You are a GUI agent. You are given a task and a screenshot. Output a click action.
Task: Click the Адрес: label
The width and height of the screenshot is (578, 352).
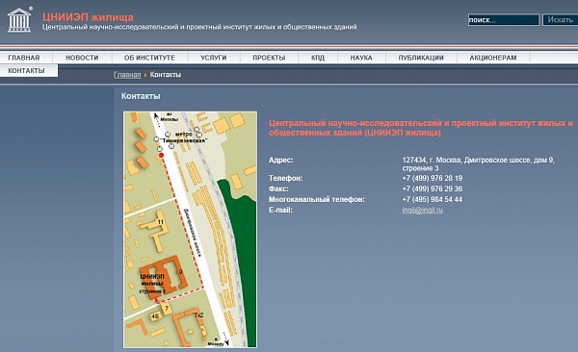281,161
